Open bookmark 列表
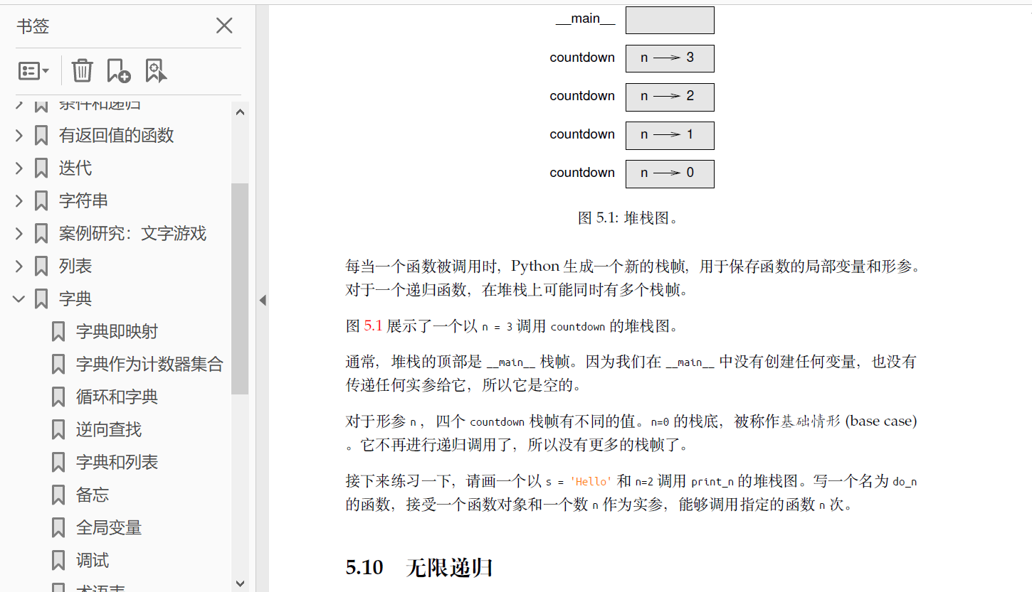Image resolution: width=1032 pixels, height=592 pixels. [x=75, y=266]
